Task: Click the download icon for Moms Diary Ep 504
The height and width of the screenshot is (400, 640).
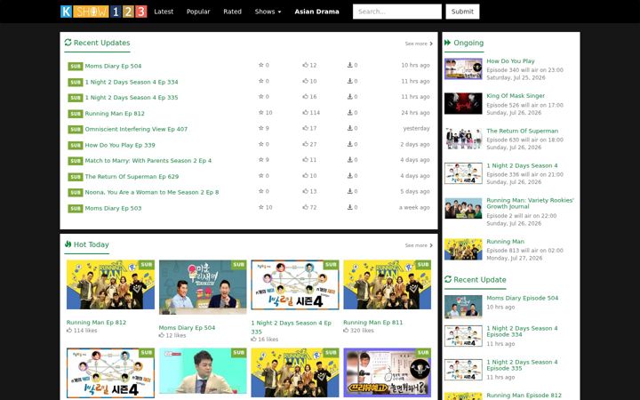Action: click(350, 65)
